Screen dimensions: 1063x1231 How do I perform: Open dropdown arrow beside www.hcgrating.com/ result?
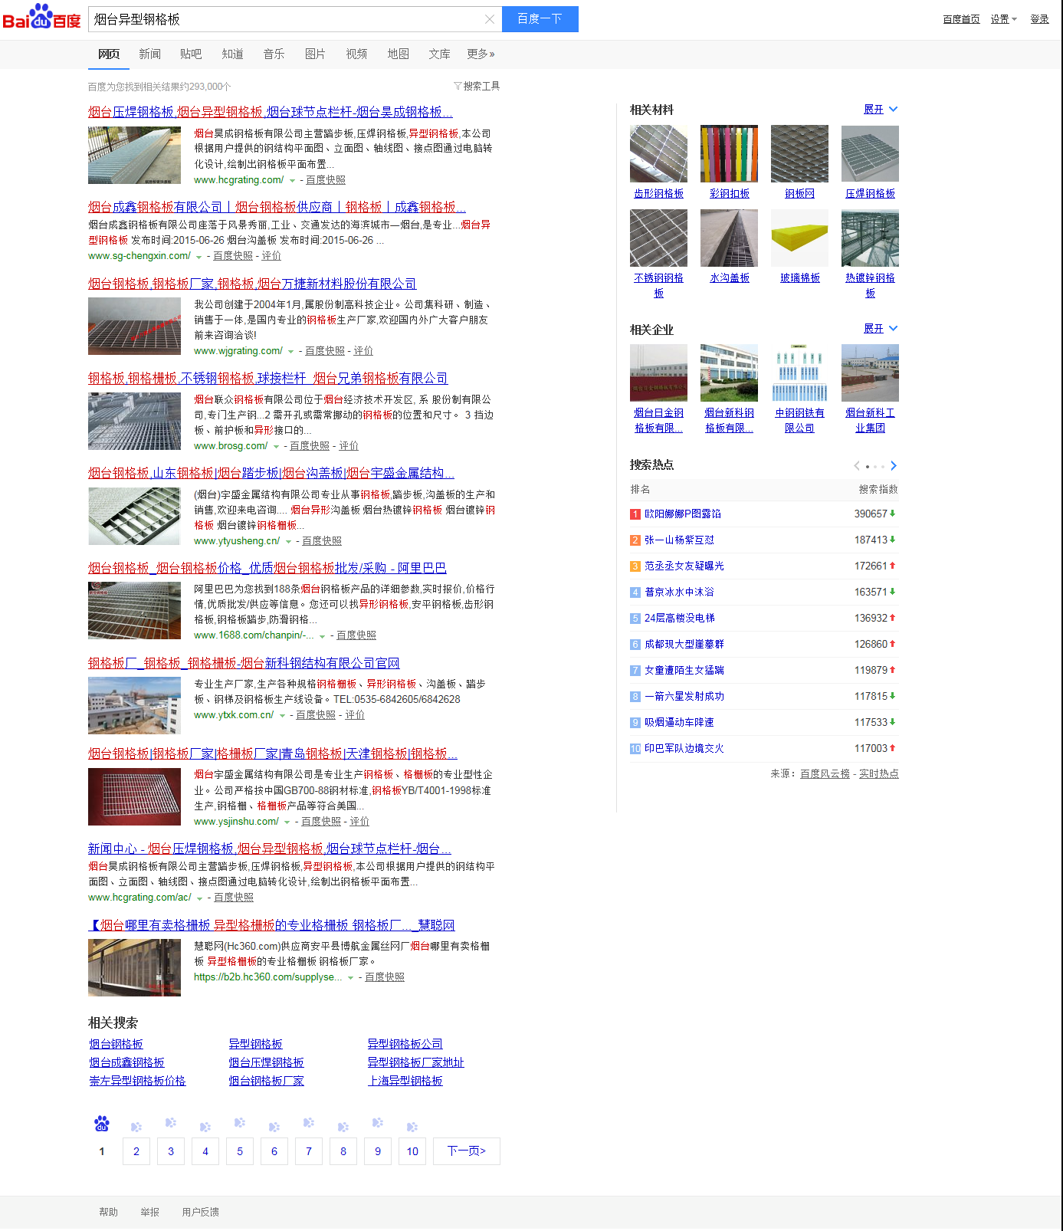292,181
